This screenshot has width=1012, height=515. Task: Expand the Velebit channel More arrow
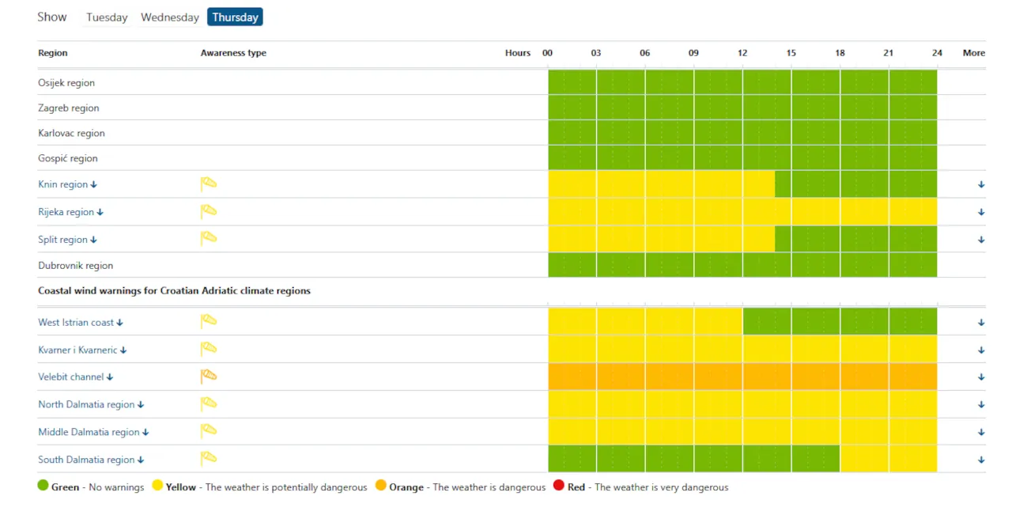[981, 377]
